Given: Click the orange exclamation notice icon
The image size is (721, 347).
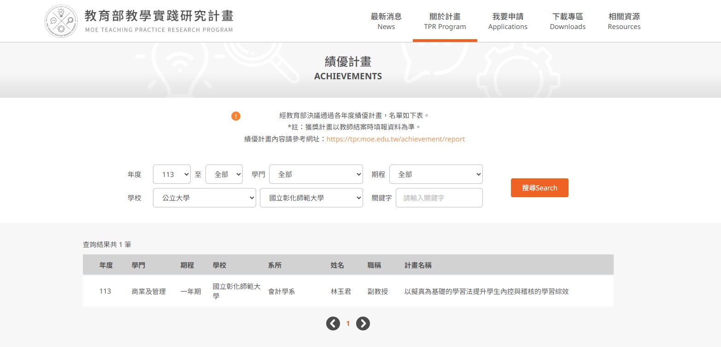Looking at the screenshot, I should coord(236,116).
